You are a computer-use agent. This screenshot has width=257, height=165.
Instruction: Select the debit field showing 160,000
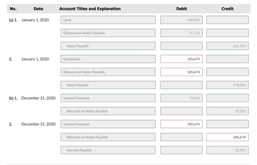tap(181, 20)
